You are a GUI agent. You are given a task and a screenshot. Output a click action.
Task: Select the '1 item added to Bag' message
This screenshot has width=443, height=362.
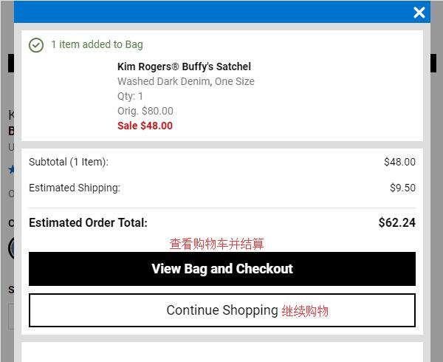[x=97, y=44]
